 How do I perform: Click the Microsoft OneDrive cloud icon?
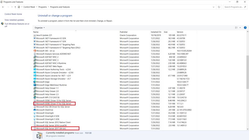pyautogui.click(x=35, y=110)
